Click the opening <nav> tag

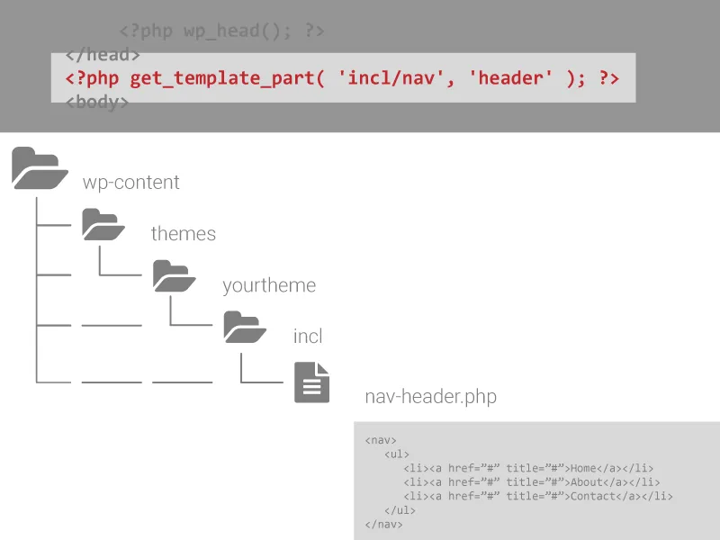(381, 440)
